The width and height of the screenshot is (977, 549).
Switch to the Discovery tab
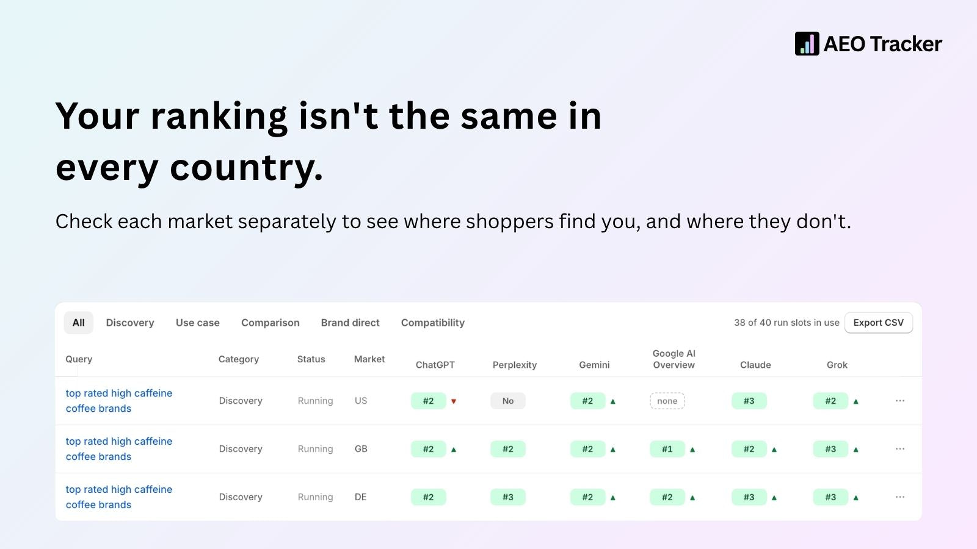[x=130, y=323]
